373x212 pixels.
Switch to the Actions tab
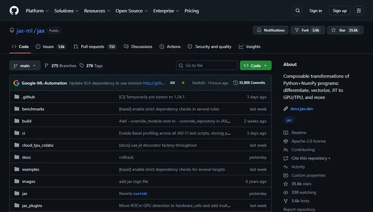click(170, 47)
